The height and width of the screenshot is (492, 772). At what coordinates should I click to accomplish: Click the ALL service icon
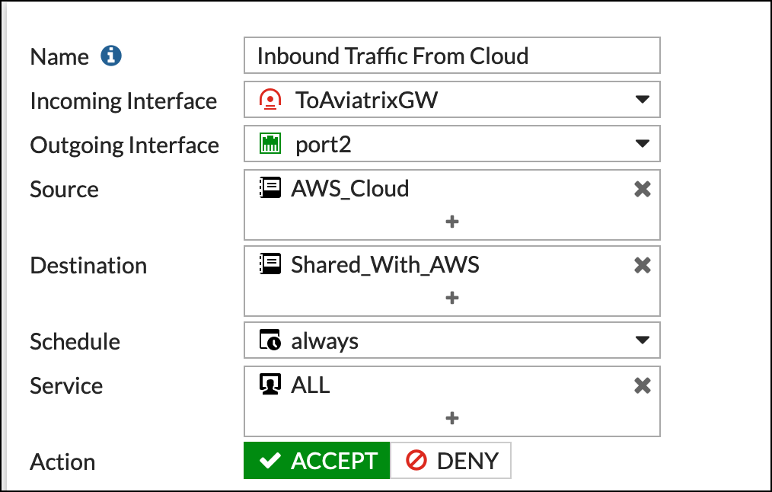coord(270,385)
